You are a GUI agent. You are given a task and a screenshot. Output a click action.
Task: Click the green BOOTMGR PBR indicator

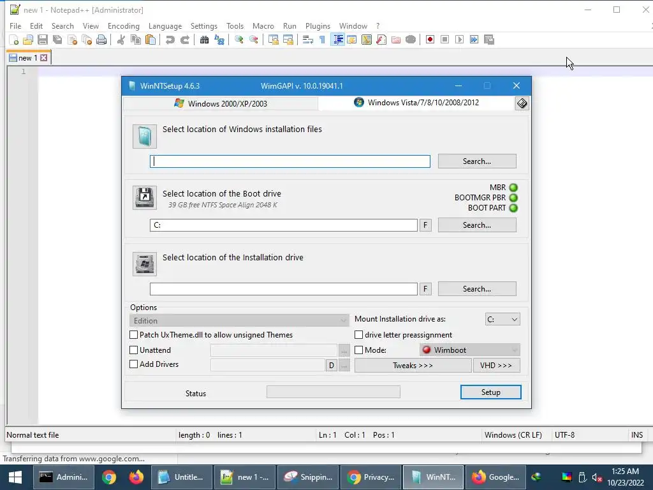click(513, 198)
